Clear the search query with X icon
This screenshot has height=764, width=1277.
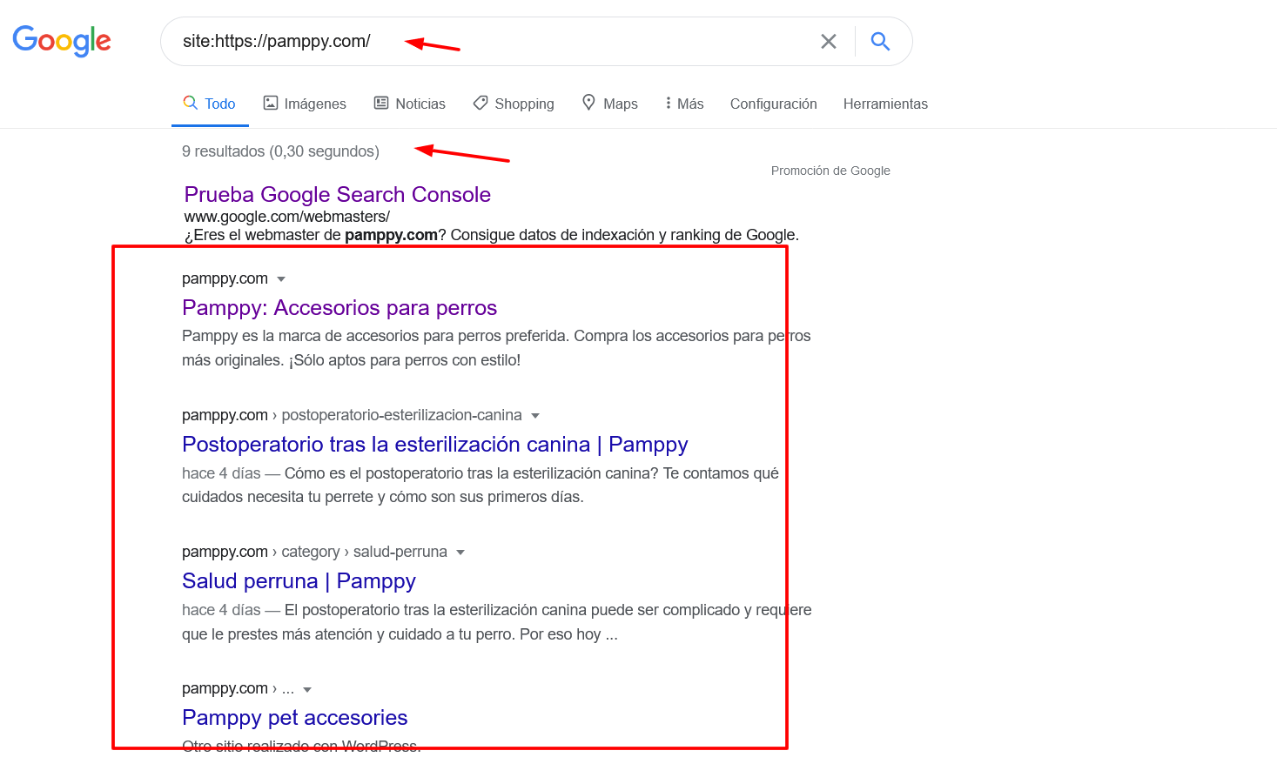tap(829, 41)
